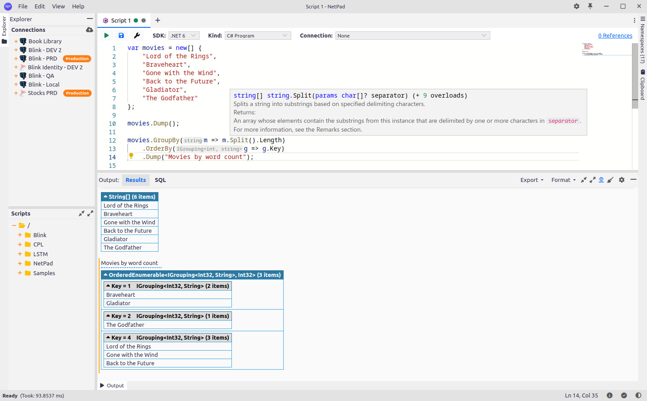Image resolution: width=647 pixels, height=401 pixels.
Task: Expand all results in the output toolbar
Action: [x=593, y=180]
